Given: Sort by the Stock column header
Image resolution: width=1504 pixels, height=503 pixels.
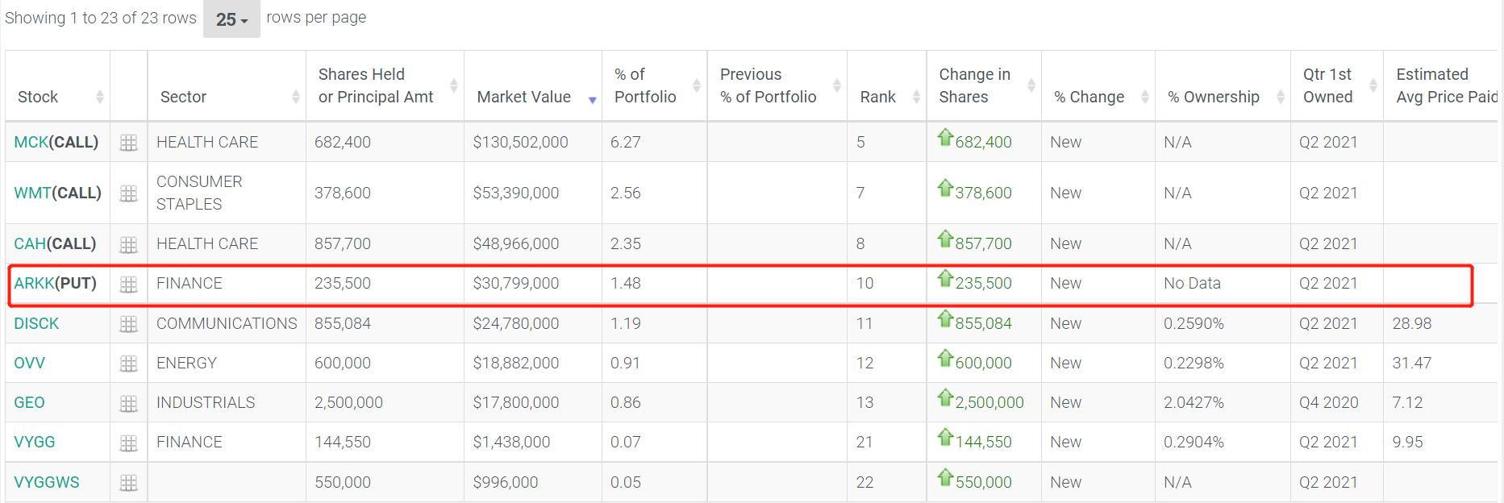Looking at the screenshot, I should (38, 97).
